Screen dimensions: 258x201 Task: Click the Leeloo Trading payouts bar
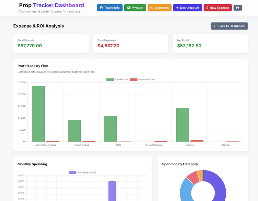[74, 131]
